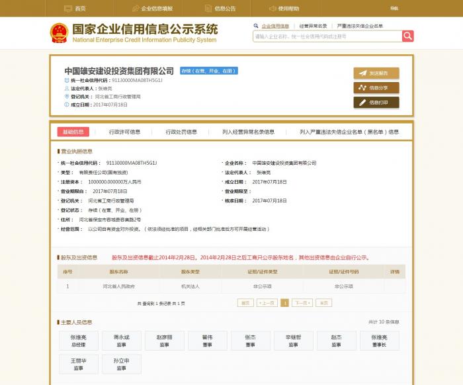Viewport: 463px width, 385px height.
Task: Click the share icon for 信息分享
Action: point(362,88)
